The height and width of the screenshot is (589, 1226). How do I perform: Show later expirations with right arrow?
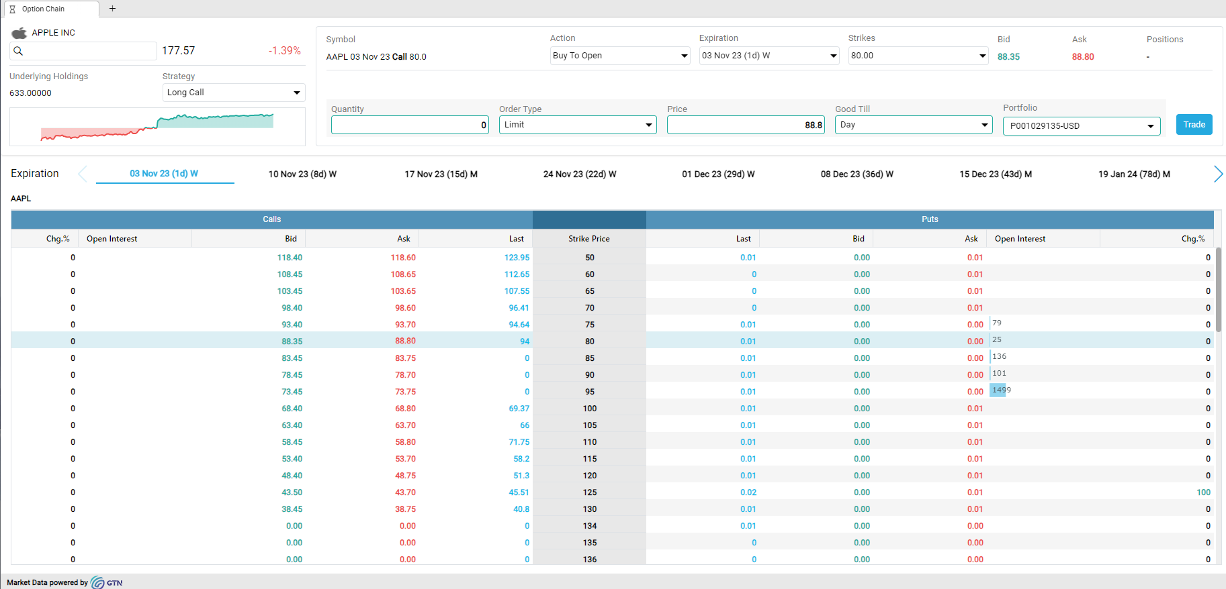tap(1218, 174)
